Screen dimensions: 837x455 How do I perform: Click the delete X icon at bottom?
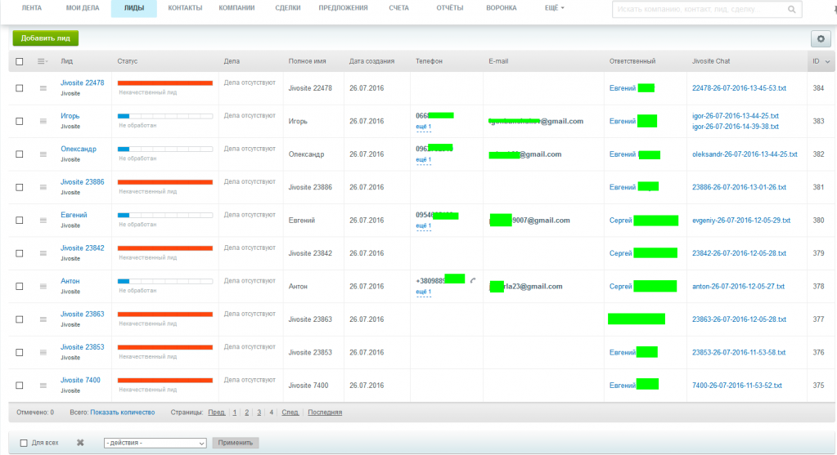coord(80,443)
